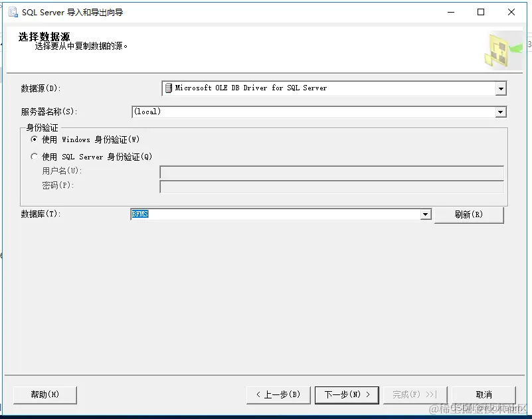Click the 身份验证 group title
Viewport: 532px width, 419px height.
(42, 128)
